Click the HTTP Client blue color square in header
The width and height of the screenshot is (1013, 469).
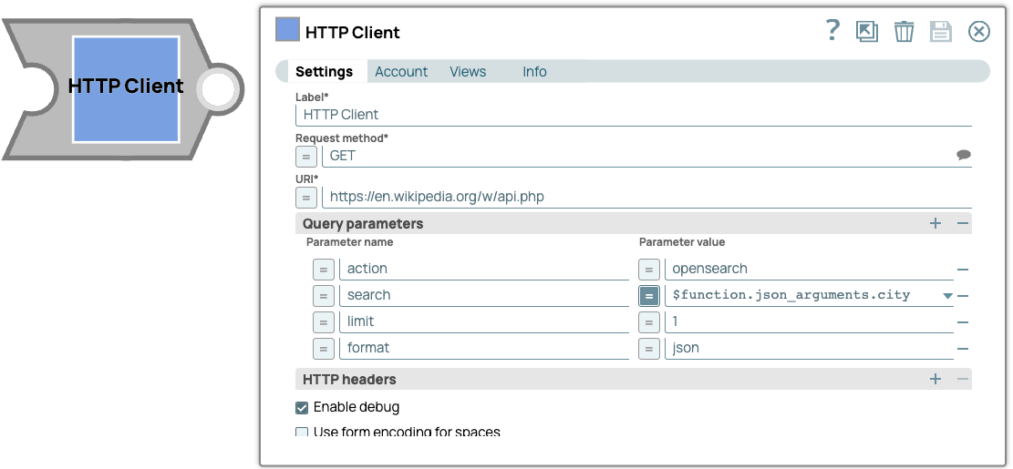click(x=287, y=30)
